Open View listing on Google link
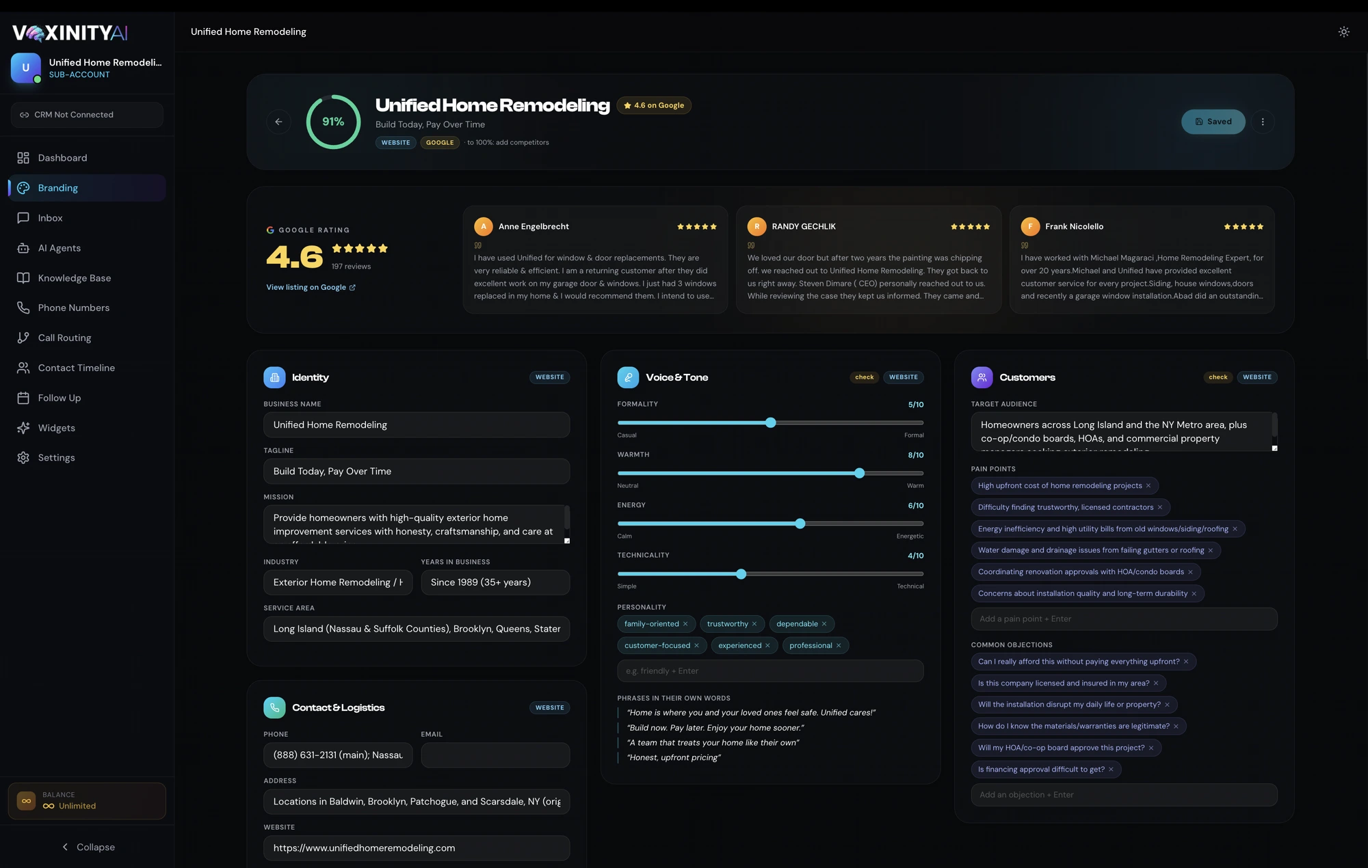 tap(311, 287)
